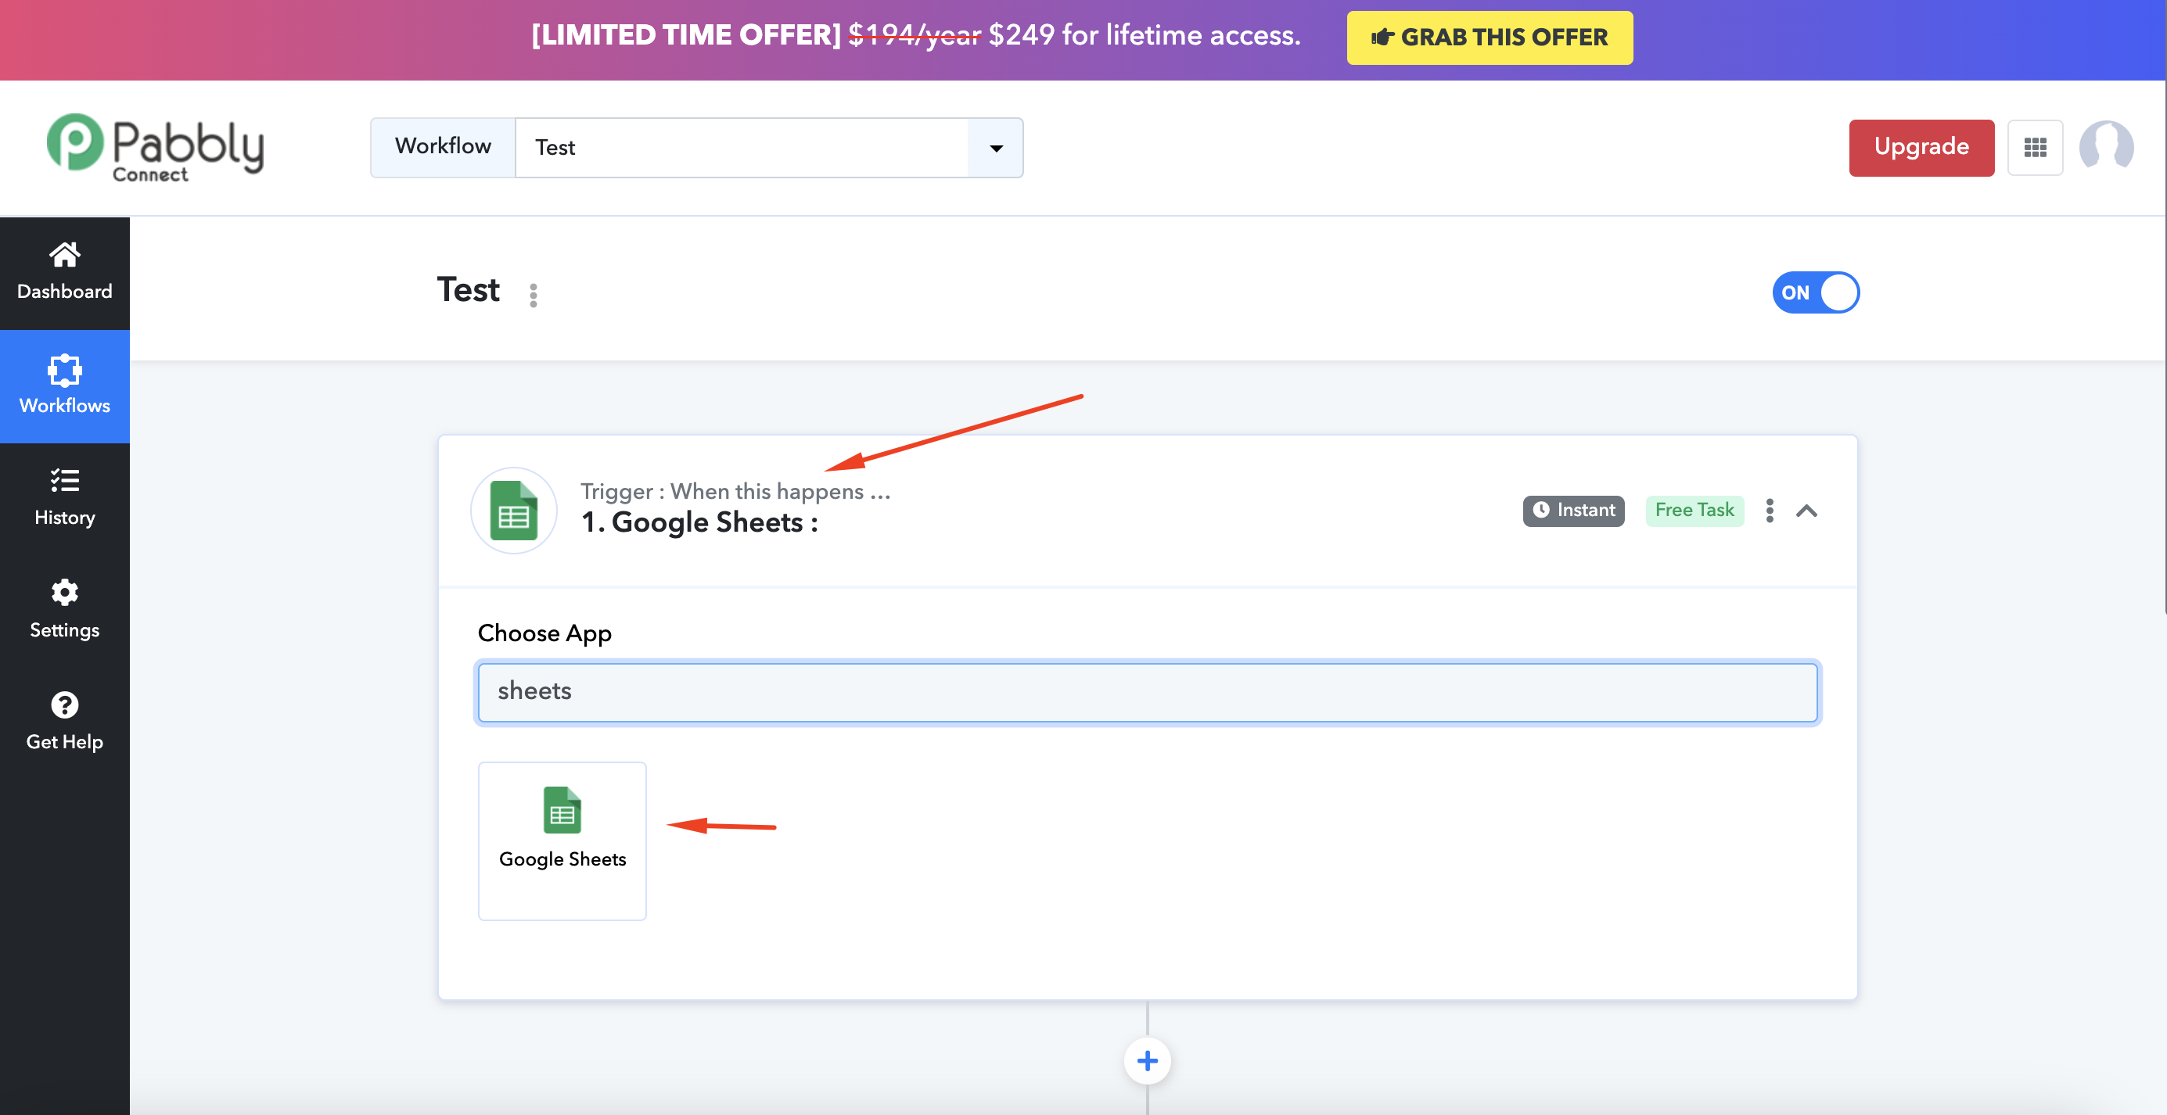This screenshot has height=1115, width=2167.
Task: Click the Google Sheets trigger icon
Action: click(x=513, y=511)
